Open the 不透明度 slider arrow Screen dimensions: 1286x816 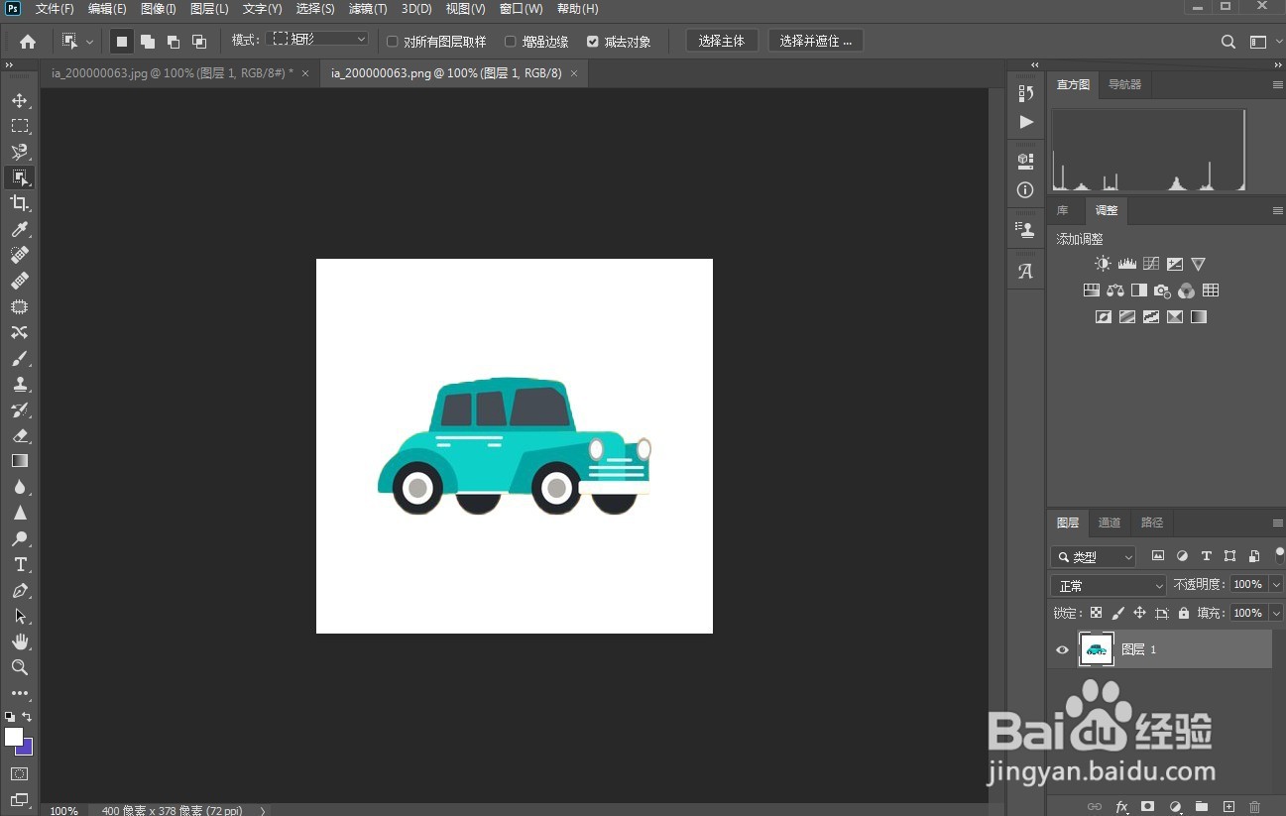click(x=1277, y=585)
